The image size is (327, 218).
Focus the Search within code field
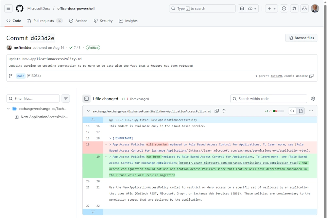click(271, 99)
